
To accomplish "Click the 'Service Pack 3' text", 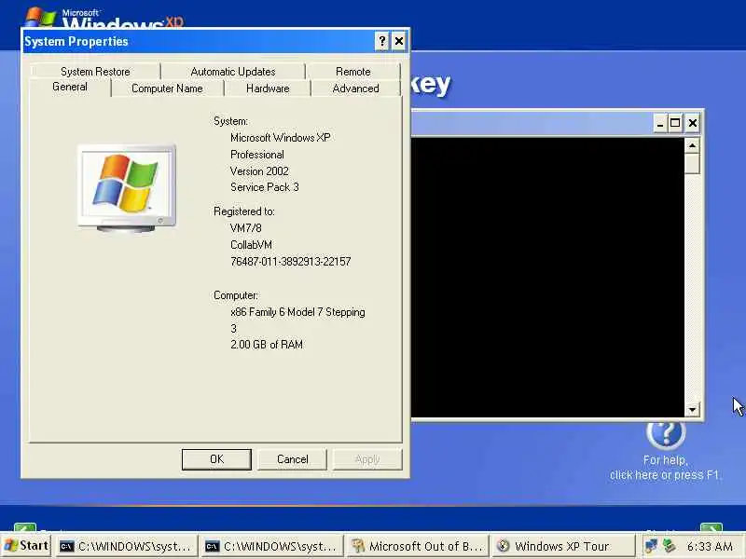I will coord(265,187).
